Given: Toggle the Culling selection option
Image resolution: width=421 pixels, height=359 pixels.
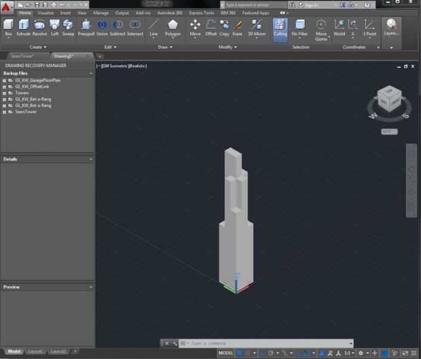Looking at the screenshot, I should pos(280,27).
